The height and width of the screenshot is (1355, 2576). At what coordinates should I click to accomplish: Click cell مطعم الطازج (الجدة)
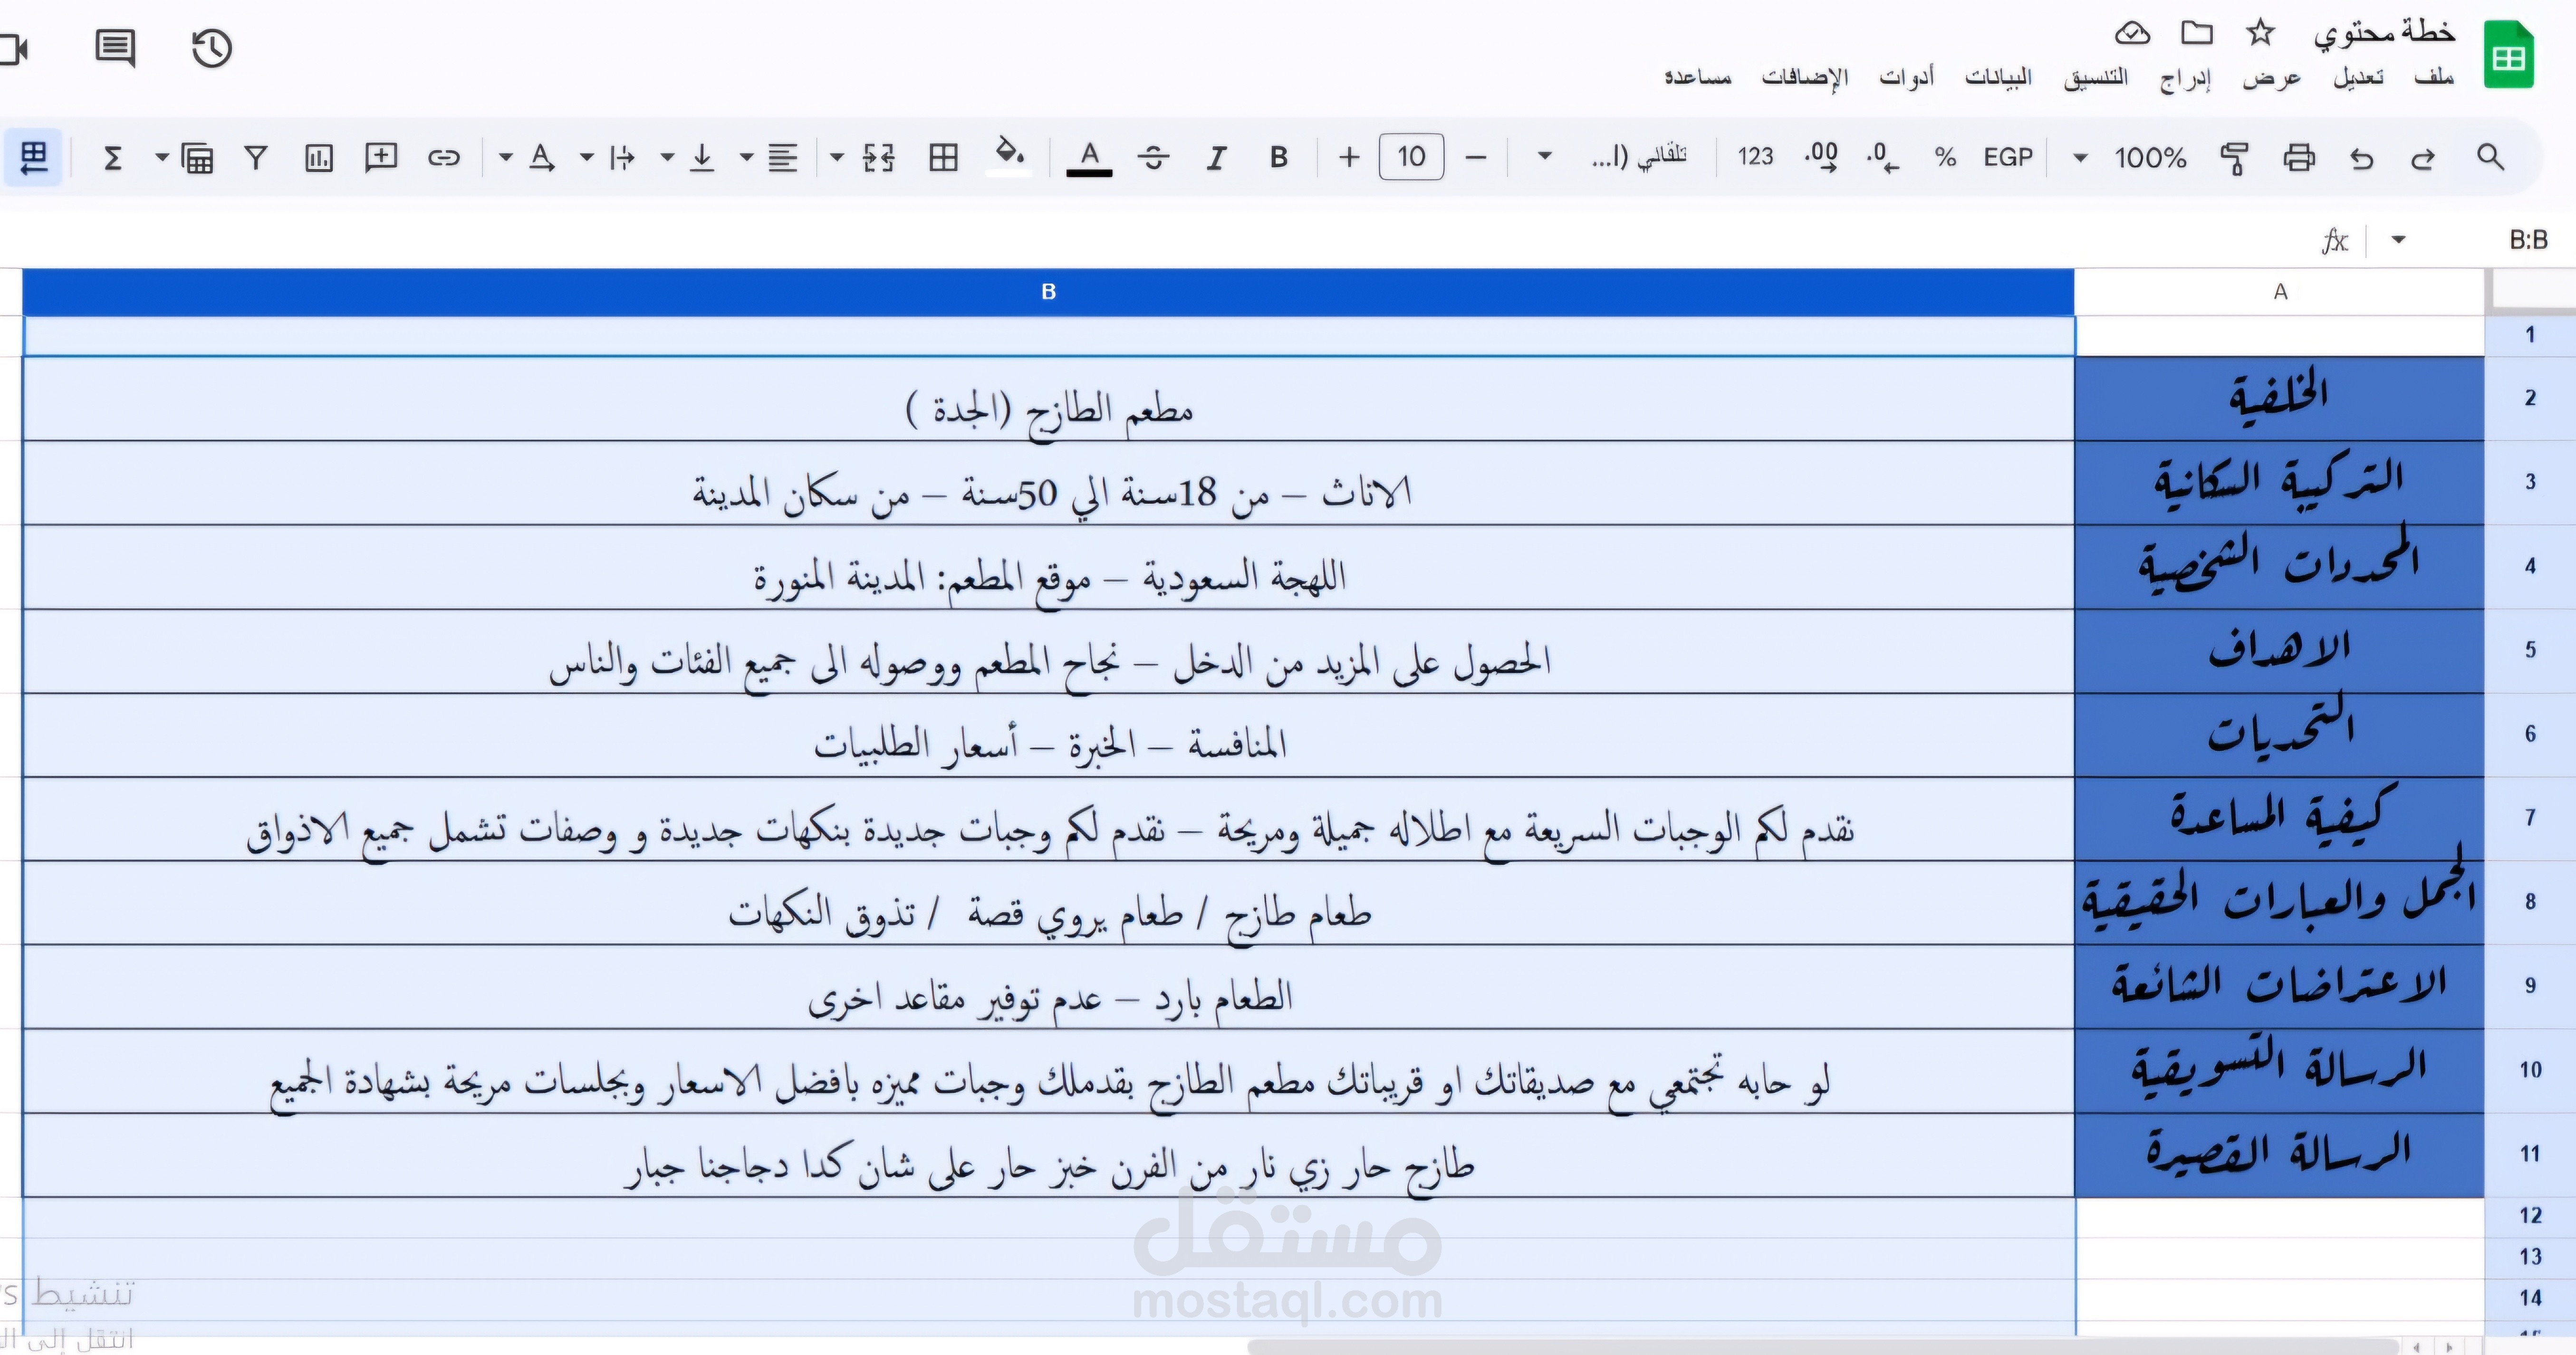pos(1049,398)
